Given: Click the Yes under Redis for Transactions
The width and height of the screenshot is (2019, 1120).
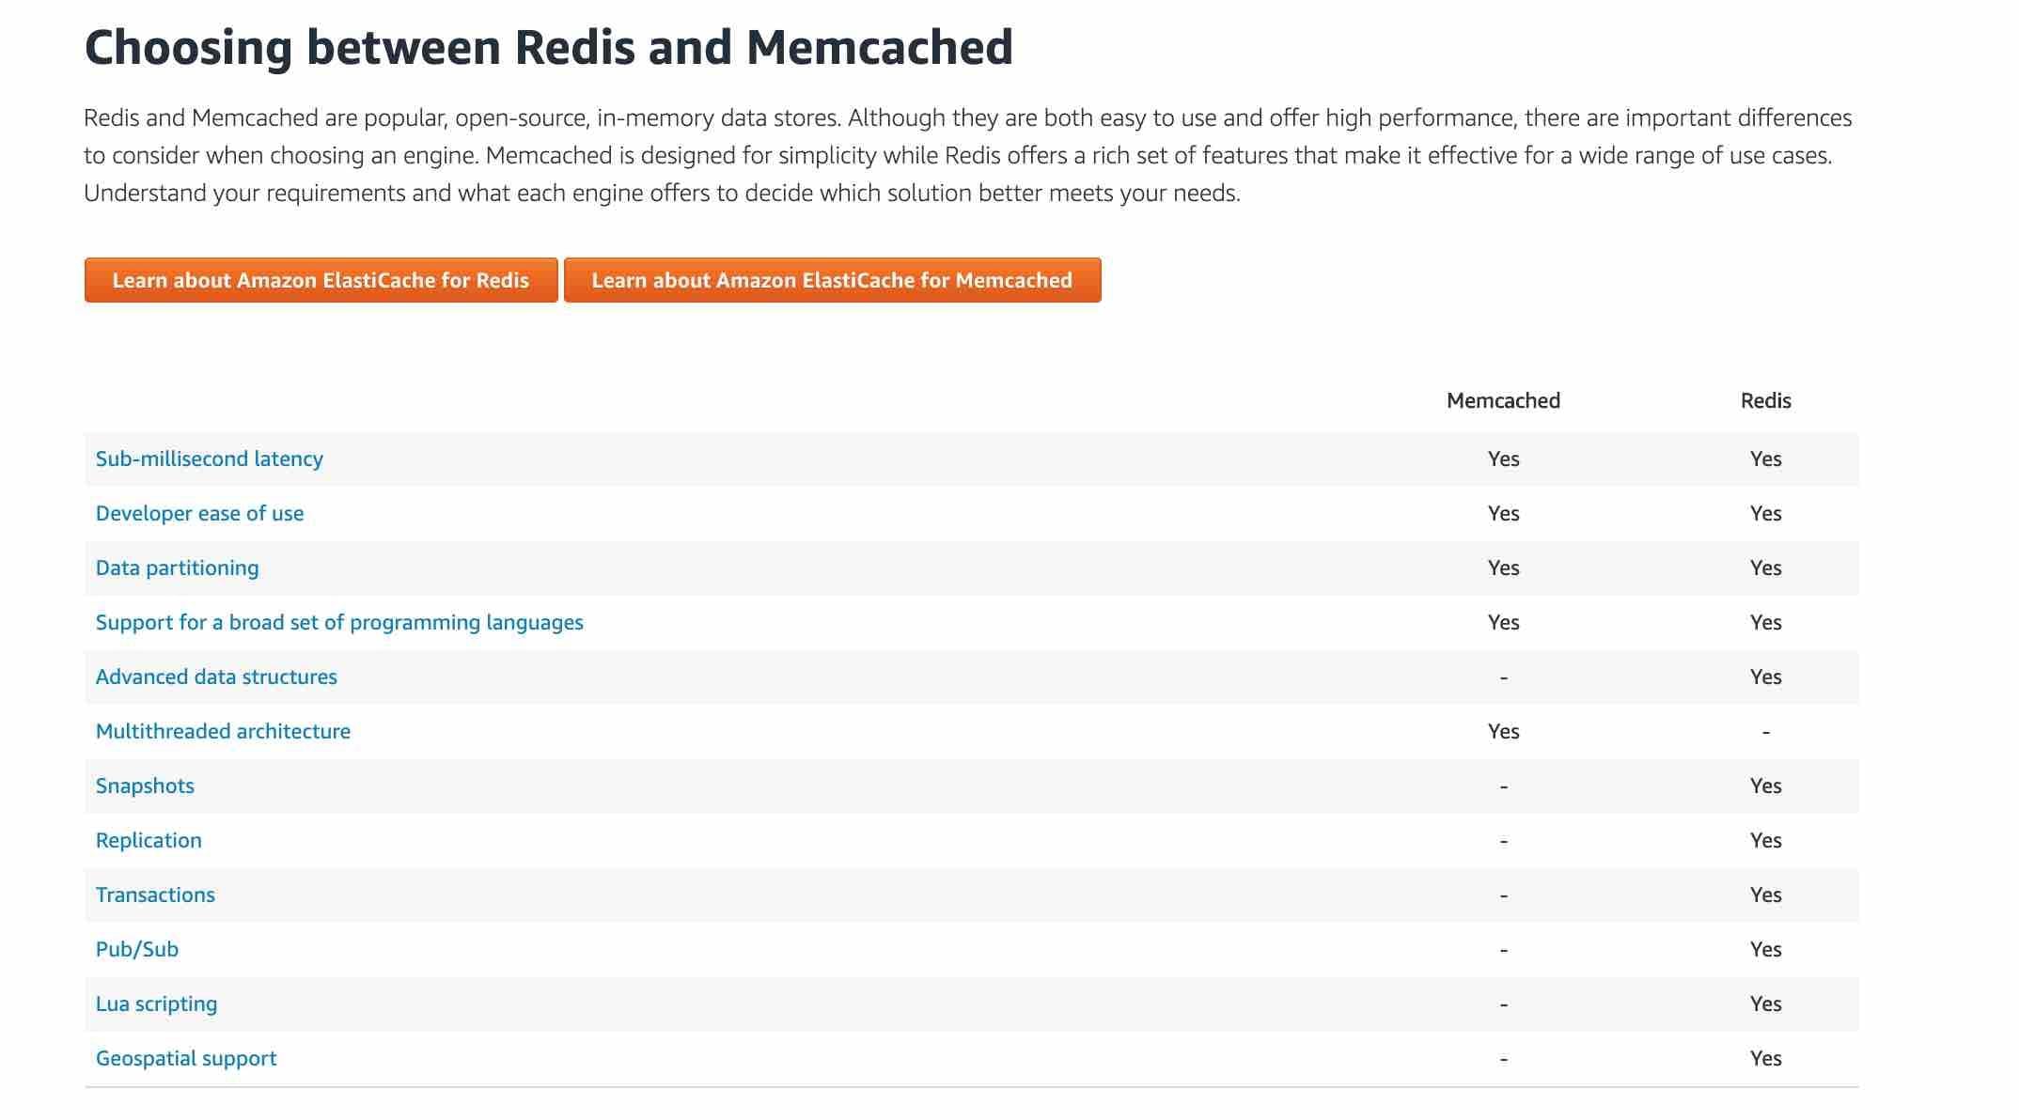Looking at the screenshot, I should pyautogui.click(x=1765, y=894).
